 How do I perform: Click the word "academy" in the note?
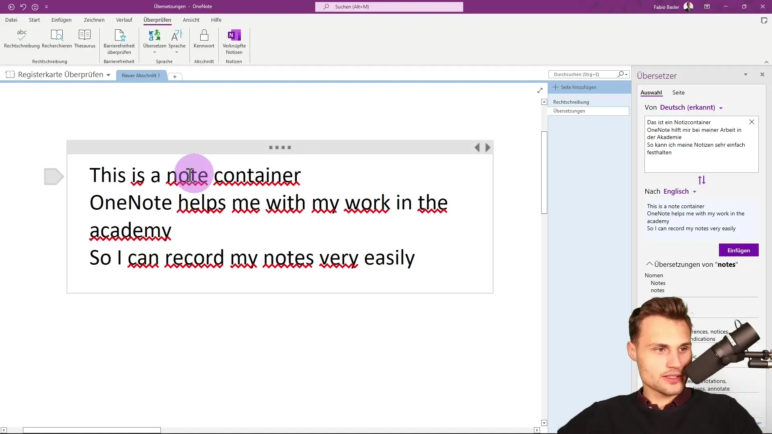tap(130, 231)
